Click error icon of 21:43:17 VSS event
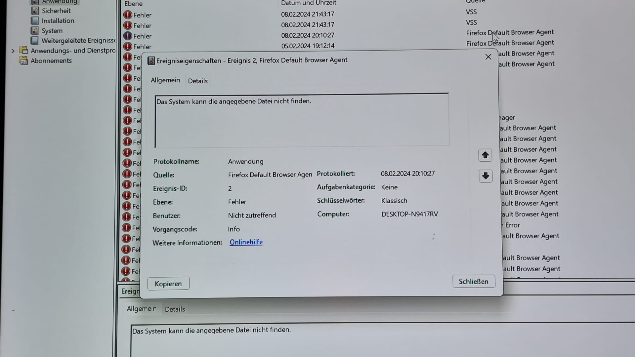Image resolution: width=635 pixels, height=357 pixels. (x=128, y=15)
